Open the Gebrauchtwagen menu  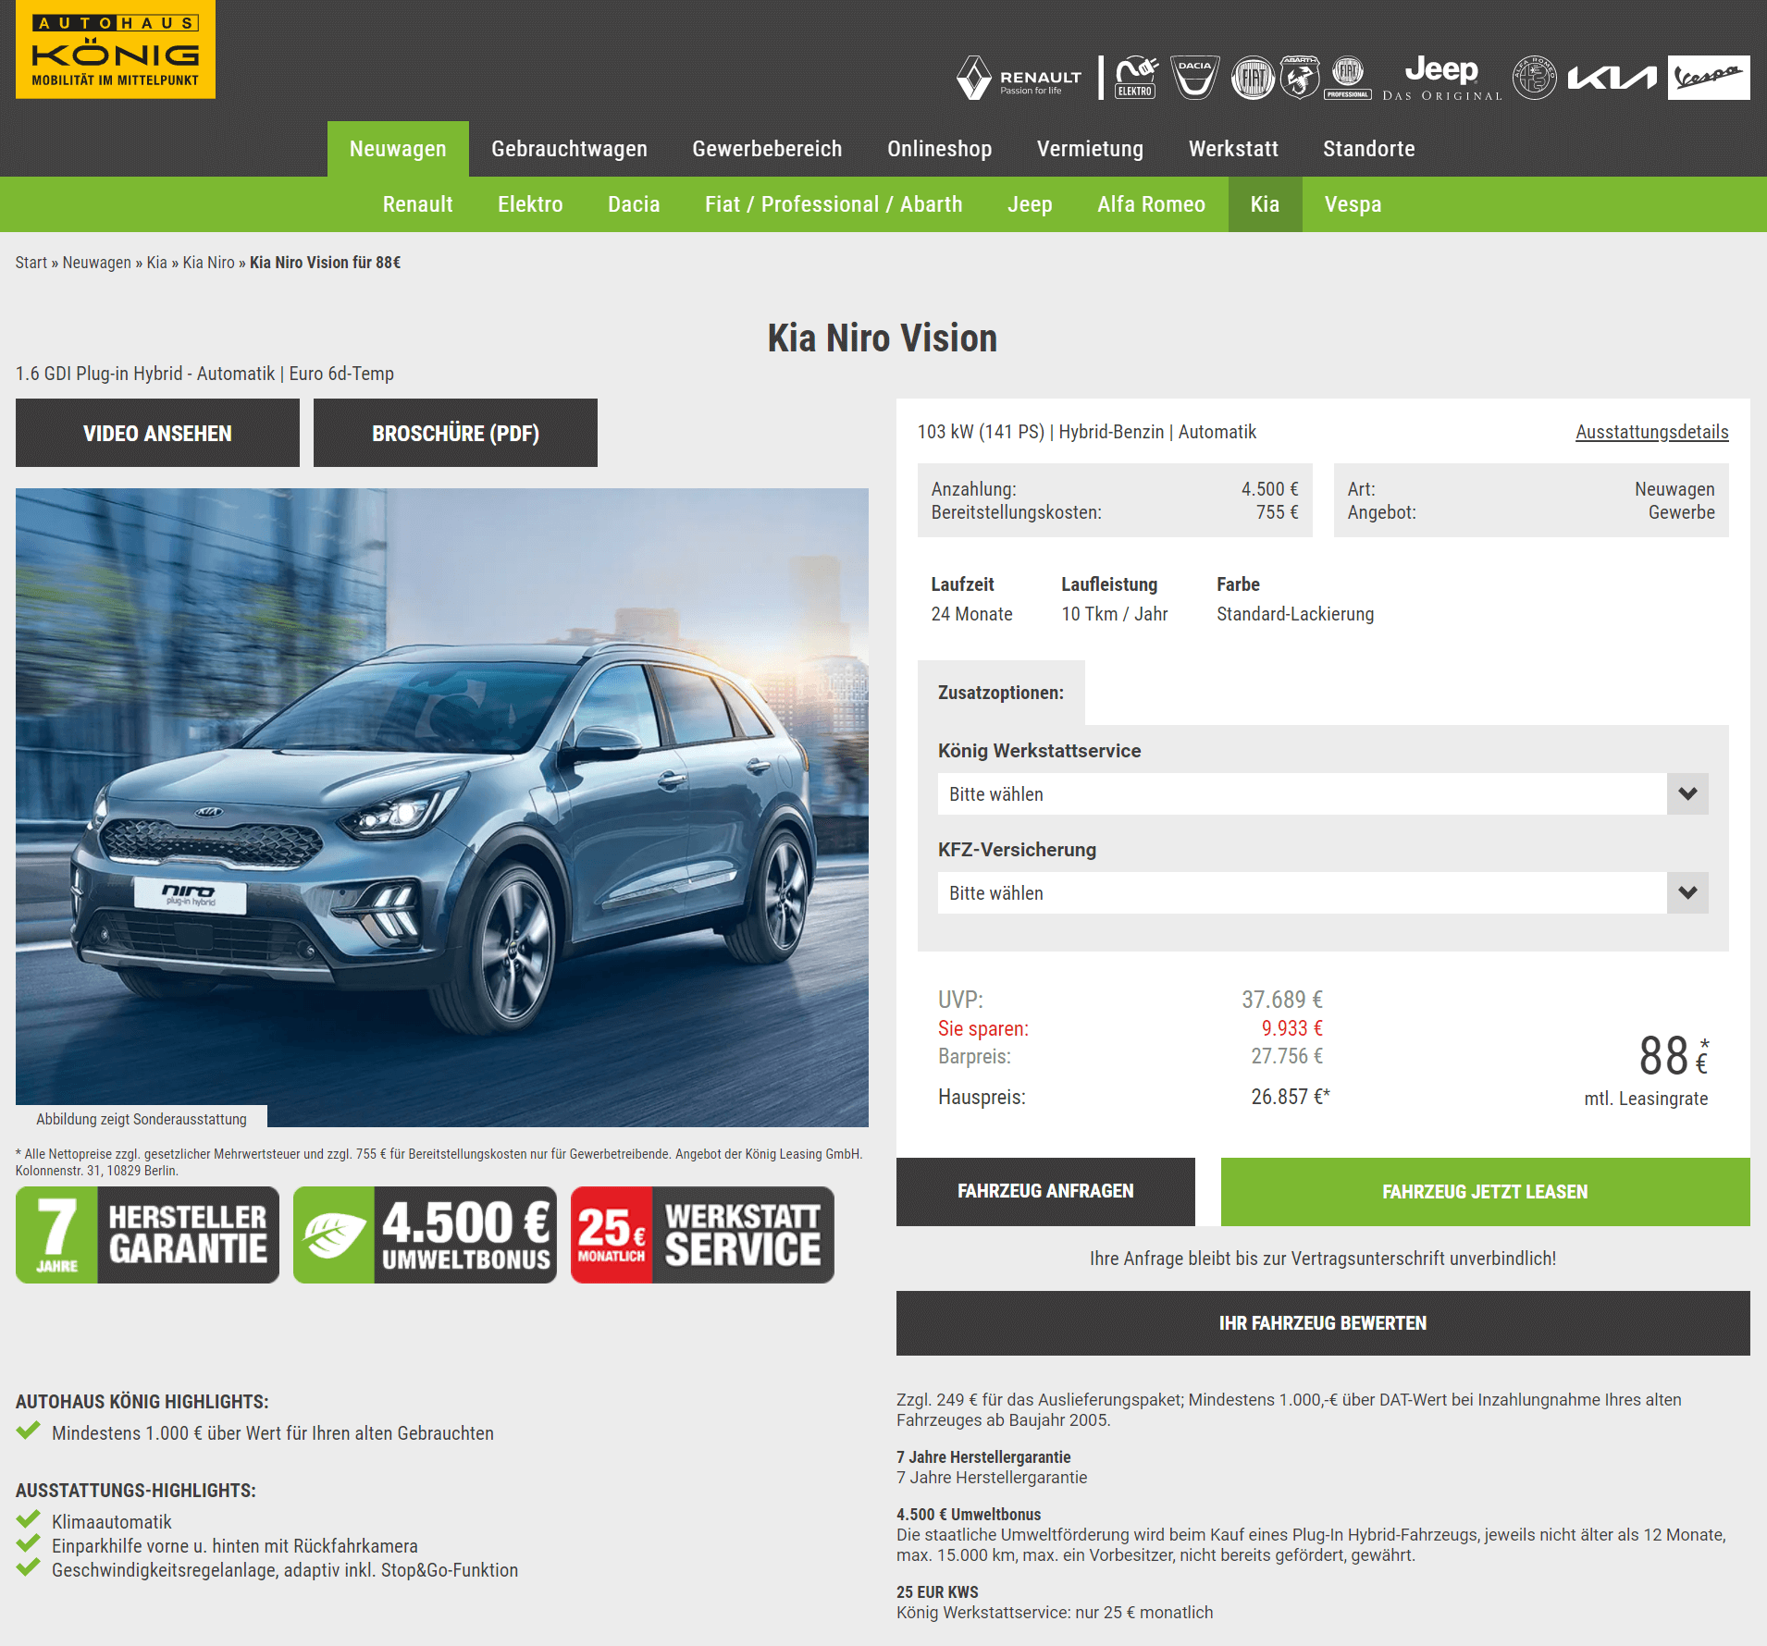click(569, 149)
